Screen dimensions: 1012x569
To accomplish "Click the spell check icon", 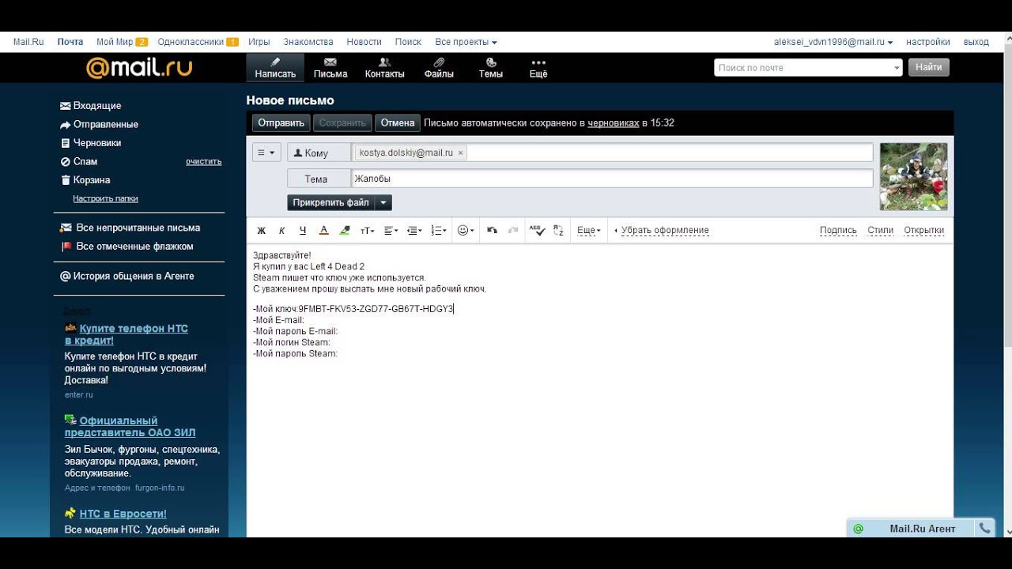I will point(536,231).
